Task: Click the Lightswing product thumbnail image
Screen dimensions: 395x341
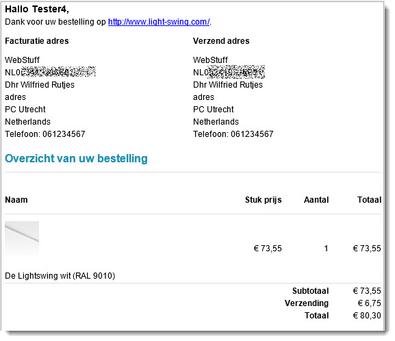Action: (x=22, y=238)
